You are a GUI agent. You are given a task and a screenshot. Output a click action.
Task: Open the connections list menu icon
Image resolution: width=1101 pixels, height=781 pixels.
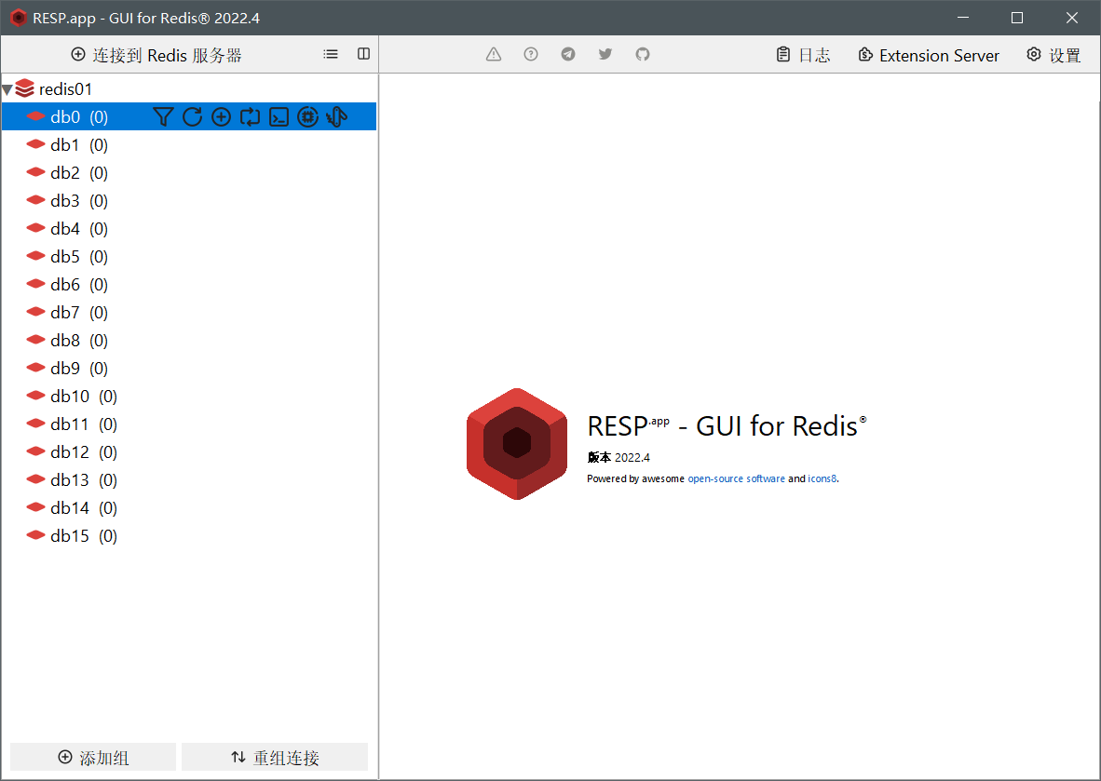[x=331, y=54]
